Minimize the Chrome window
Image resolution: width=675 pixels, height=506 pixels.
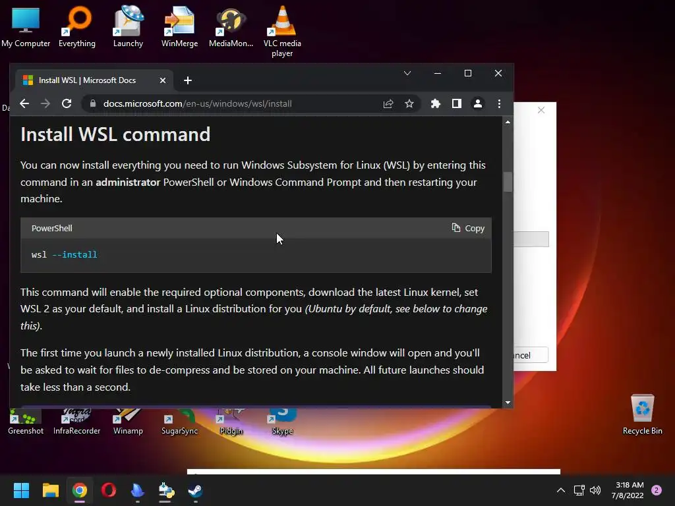438,73
